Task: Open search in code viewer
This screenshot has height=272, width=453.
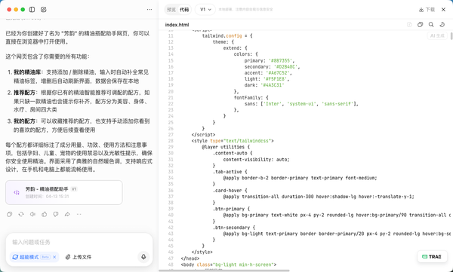Action: pyautogui.click(x=431, y=25)
